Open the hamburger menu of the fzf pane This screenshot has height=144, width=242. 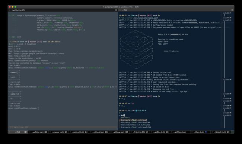tap(232, 10)
